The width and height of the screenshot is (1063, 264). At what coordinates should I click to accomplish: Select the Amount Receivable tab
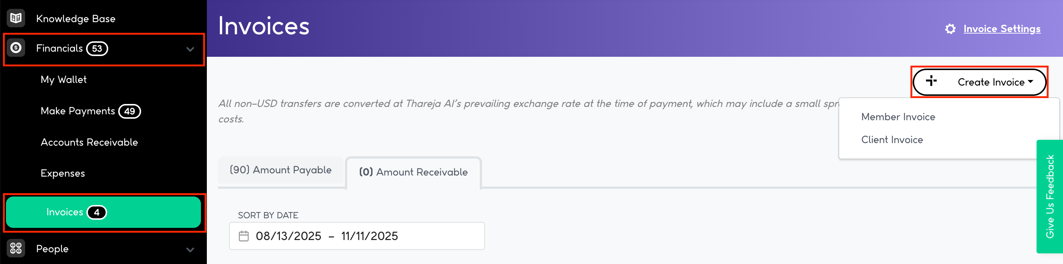[413, 172]
